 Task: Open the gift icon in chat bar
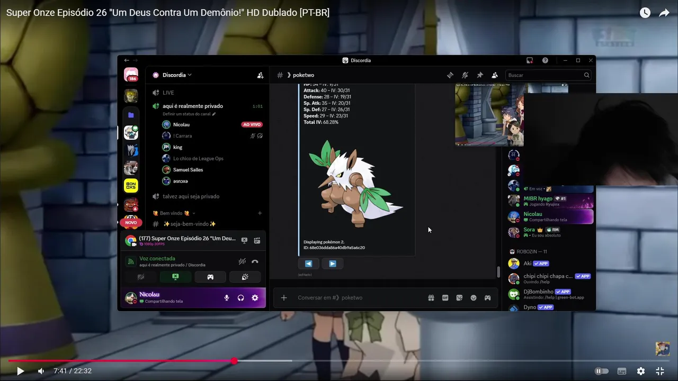[431, 298]
